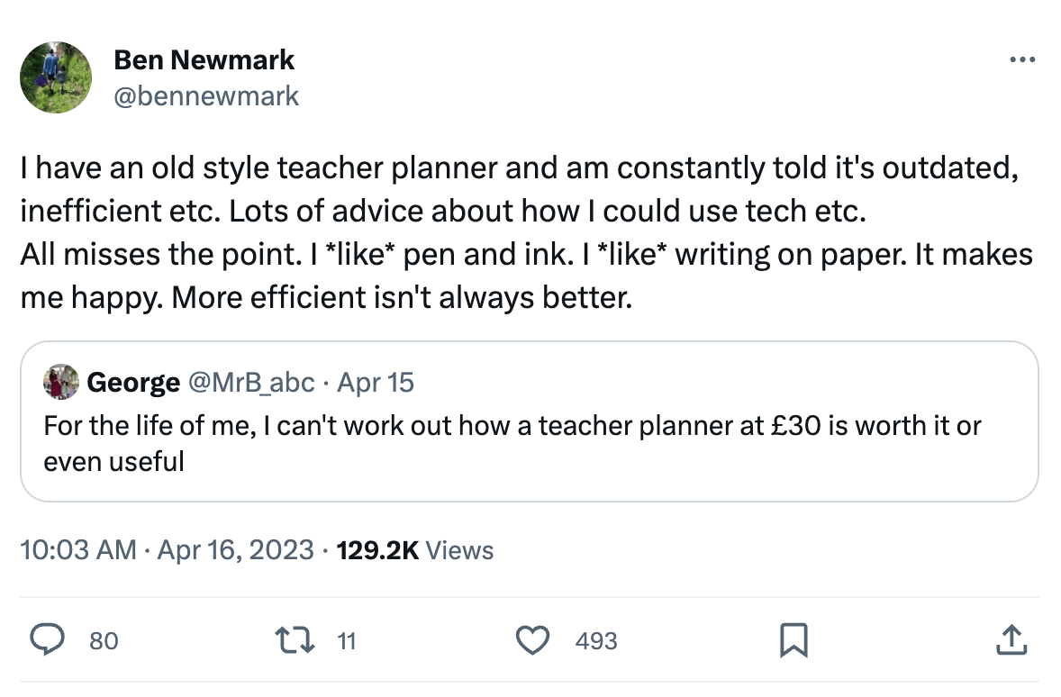Click the 129.2K Views count
Viewport: 1061px width, 697px height.
(414, 550)
